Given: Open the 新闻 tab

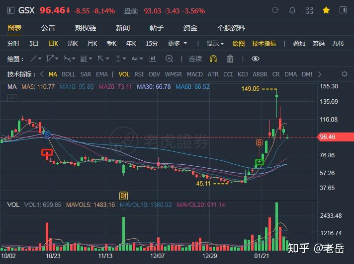Looking at the screenshot, I should tap(123, 28).
